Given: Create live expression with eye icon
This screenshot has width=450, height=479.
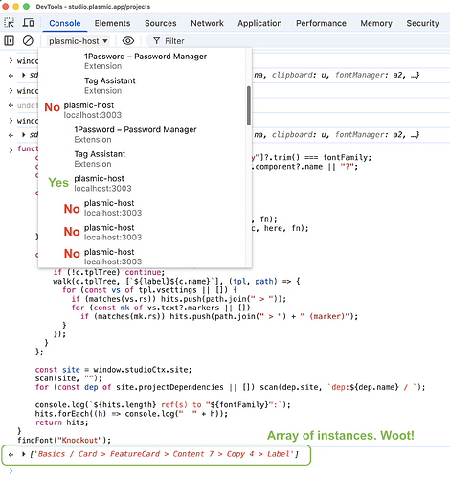Looking at the screenshot, I should [x=128, y=41].
